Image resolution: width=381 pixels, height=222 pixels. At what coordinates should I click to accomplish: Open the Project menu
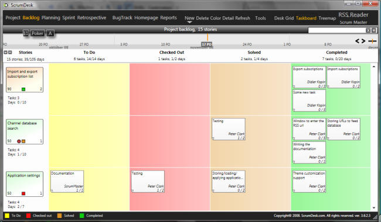click(x=13, y=18)
